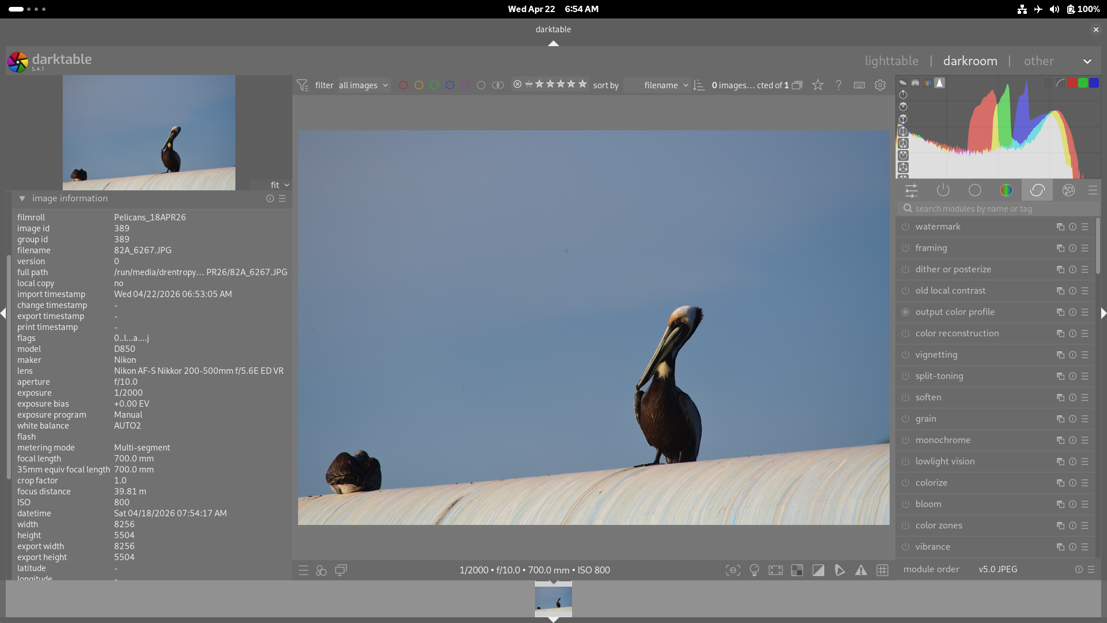This screenshot has width=1107, height=623.
Task: Expand the split-toning module
Action: (x=939, y=376)
